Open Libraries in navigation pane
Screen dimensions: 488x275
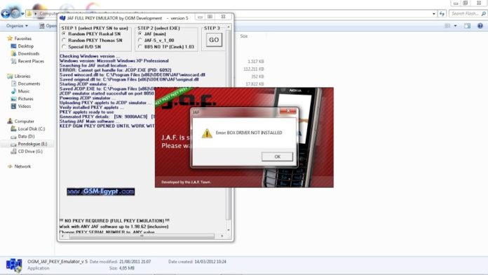coord(22,76)
